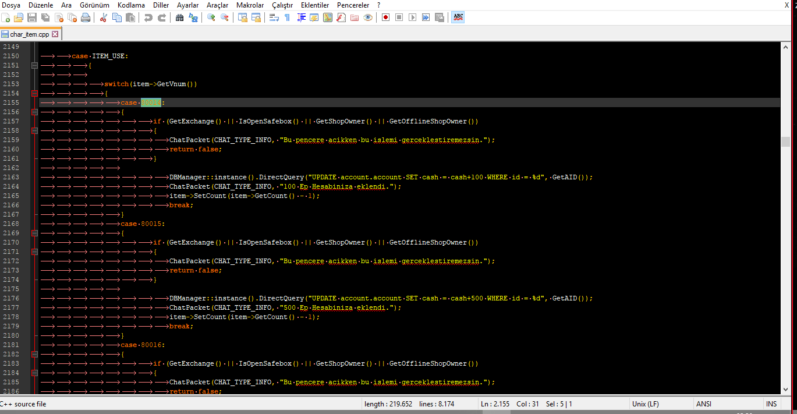Open the Pencereler menu
The image size is (797, 414).
point(353,5)
